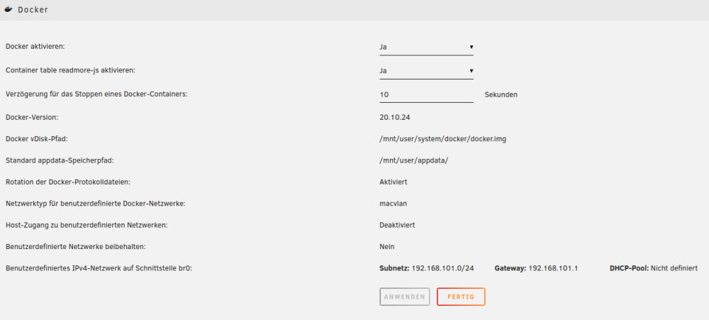This screenshot has height=320, width=709.
Task: Click the path /mnt/user/appdata/
Action: pos(414,160)
